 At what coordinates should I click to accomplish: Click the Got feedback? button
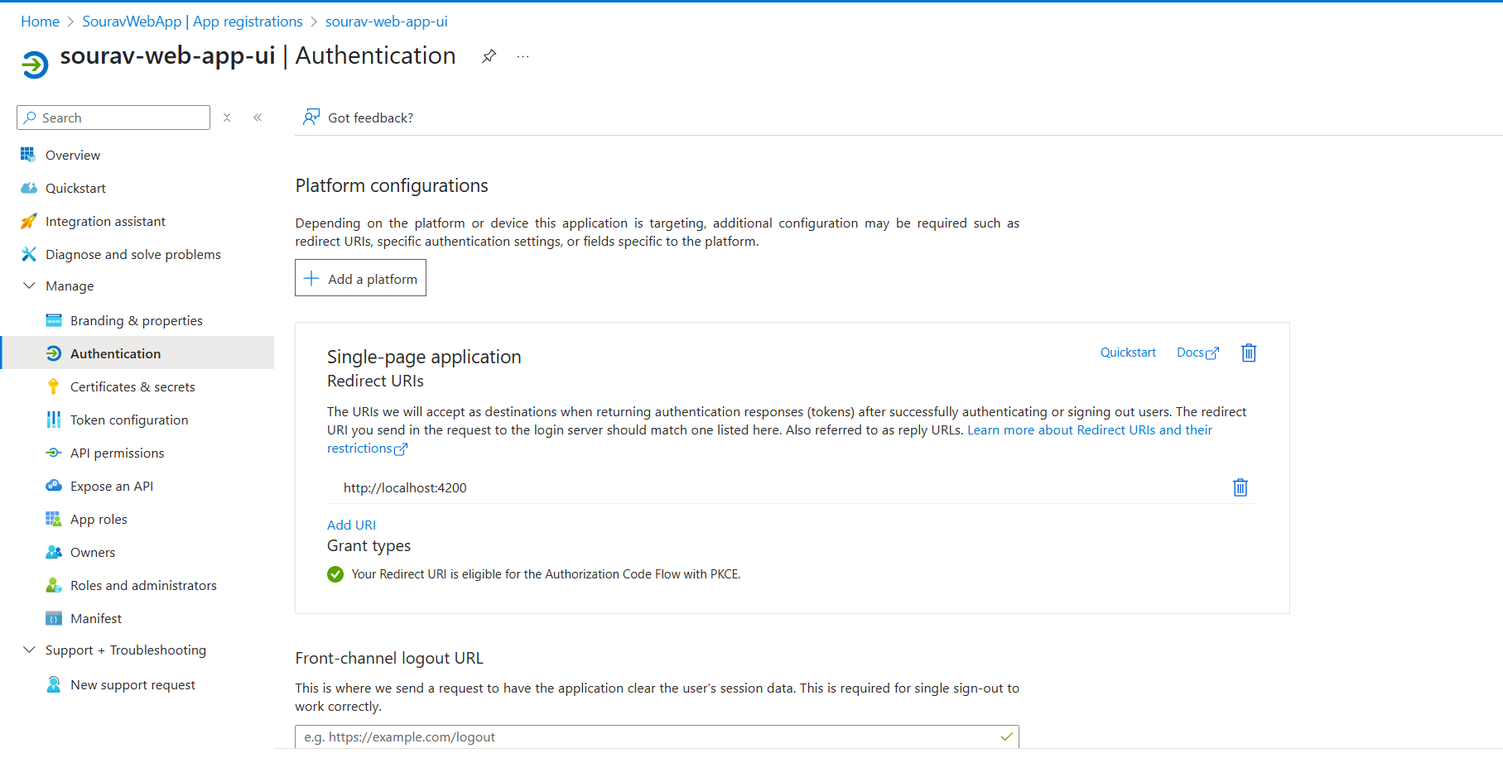(358, 118)
